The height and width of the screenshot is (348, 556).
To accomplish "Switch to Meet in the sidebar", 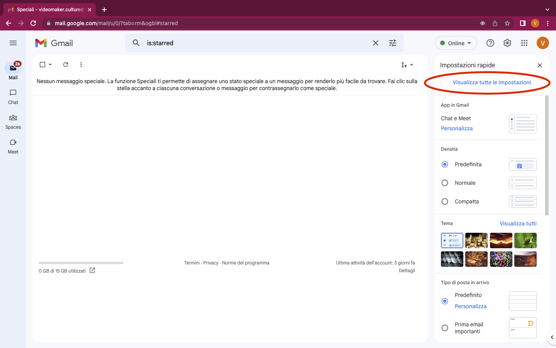I will click(13, 146).
